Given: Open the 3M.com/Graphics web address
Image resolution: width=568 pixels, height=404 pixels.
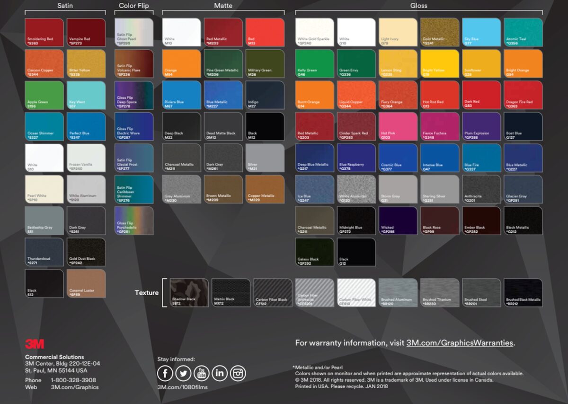Looking at the screenshot, I should point(75,387).
